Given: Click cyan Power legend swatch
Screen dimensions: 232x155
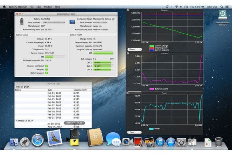Looking at the screenshot, I should click(x=151, y=129).
